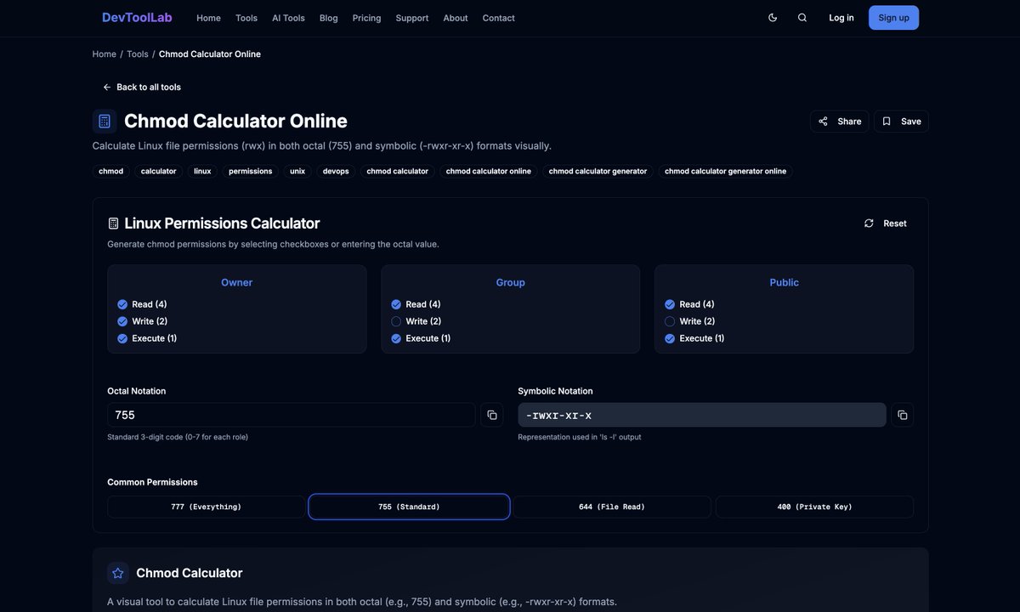Reset the permissions calculator
1020x612 pixels.
pos(886,224)
